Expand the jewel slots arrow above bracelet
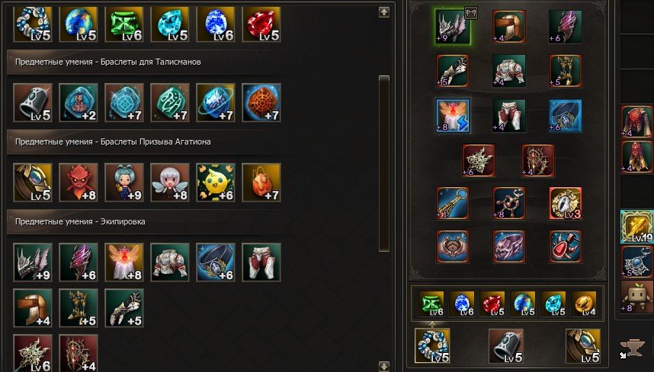The image size is (654, 372). point(432,324)
